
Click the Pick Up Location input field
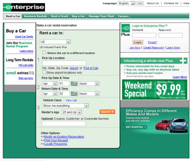(x=64, y=63)
